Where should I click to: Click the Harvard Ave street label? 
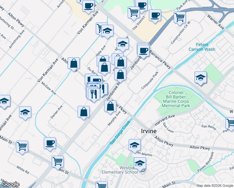(165, 120)
